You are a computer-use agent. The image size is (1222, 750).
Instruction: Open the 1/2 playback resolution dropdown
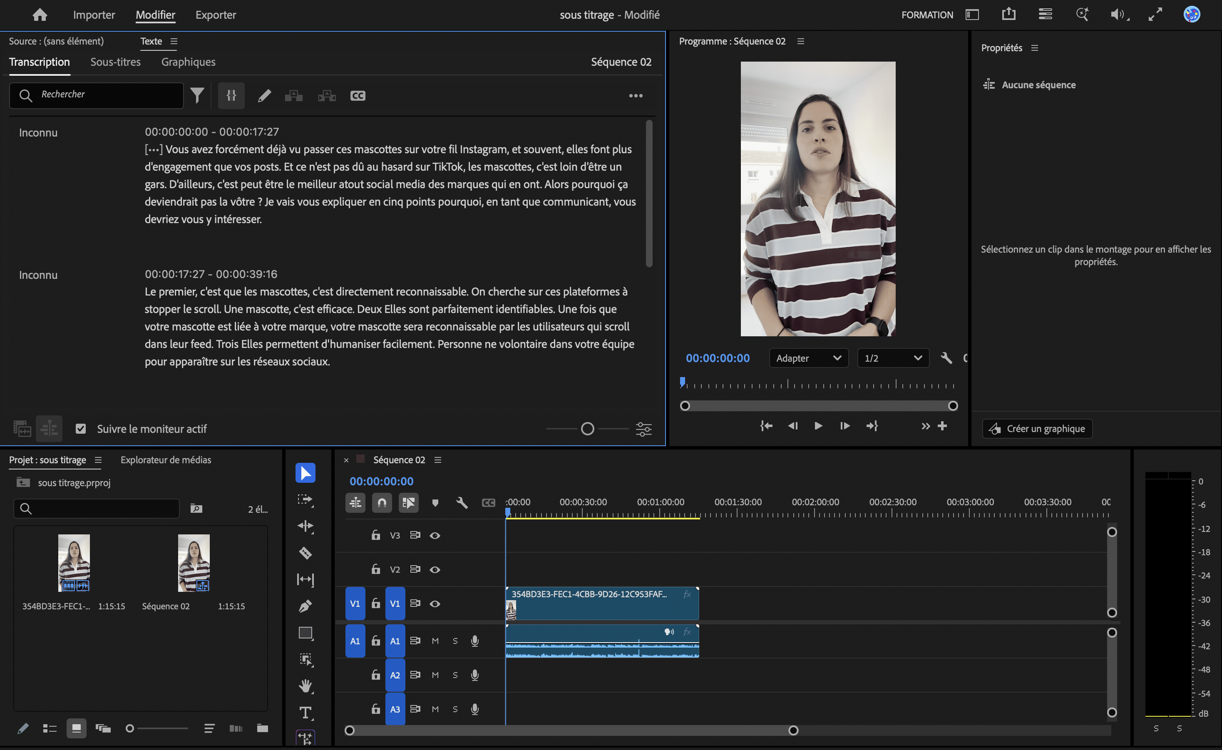(893, 358)
